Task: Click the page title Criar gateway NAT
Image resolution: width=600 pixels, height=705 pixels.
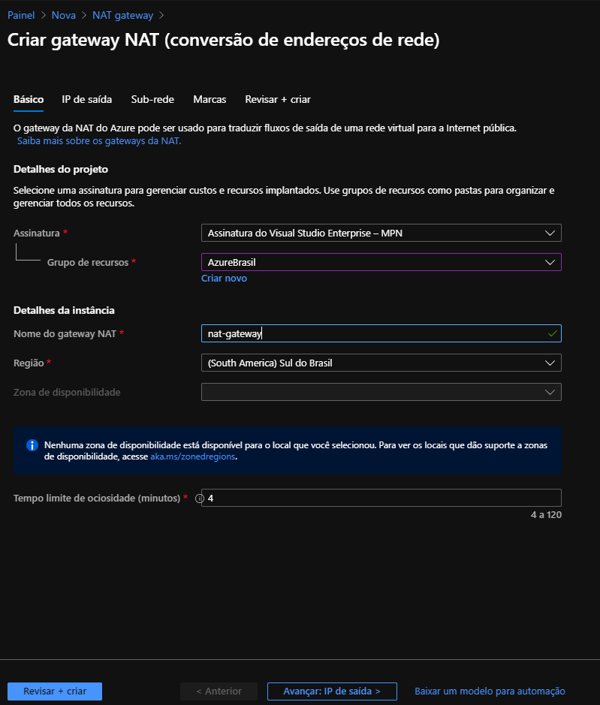Action: 224,40
